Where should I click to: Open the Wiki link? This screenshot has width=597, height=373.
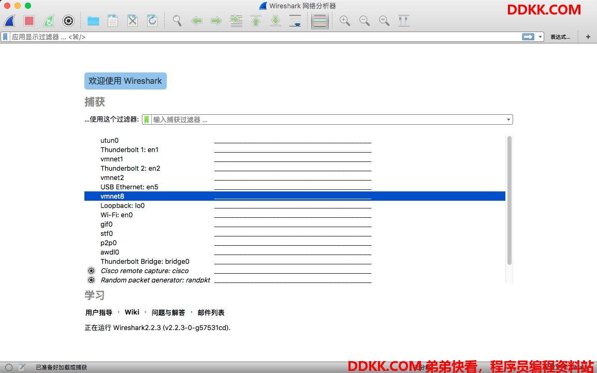tap(132, 312)
